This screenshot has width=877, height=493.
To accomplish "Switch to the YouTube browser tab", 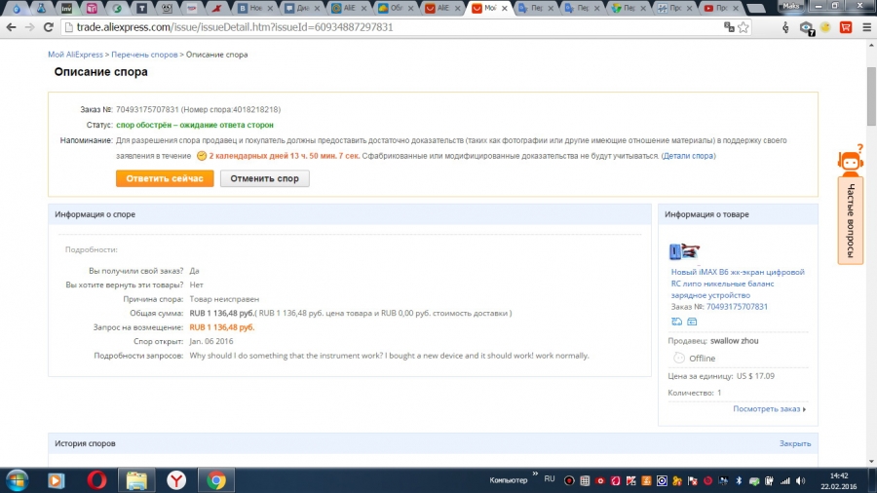I will tap(721, 8).
